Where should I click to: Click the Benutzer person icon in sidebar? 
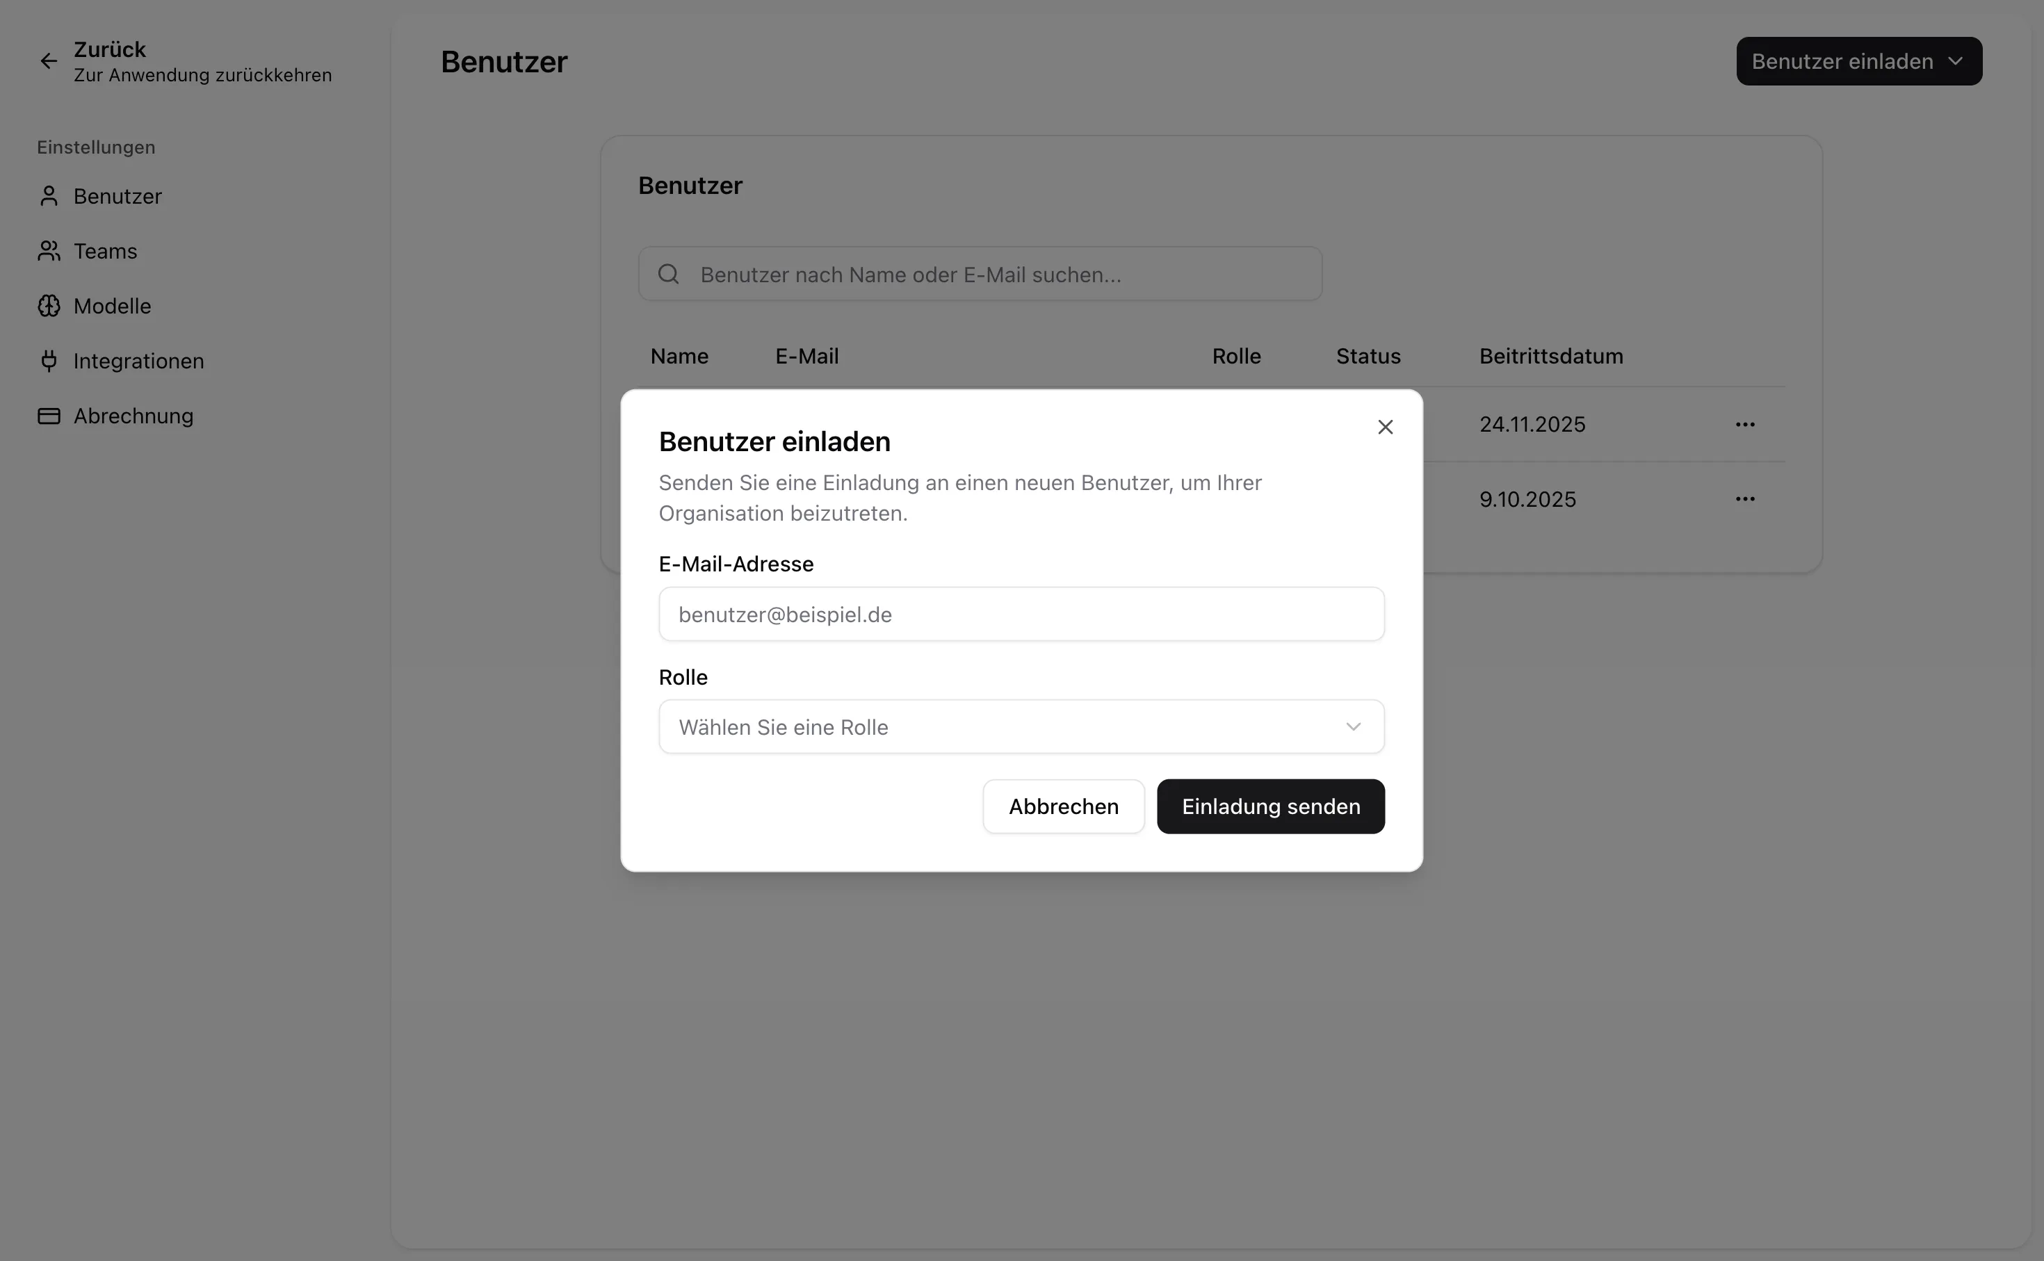point(49,196)
